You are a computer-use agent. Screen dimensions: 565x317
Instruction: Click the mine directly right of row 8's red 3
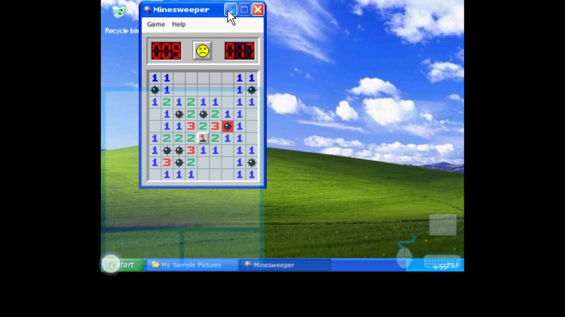coord(179,162)
